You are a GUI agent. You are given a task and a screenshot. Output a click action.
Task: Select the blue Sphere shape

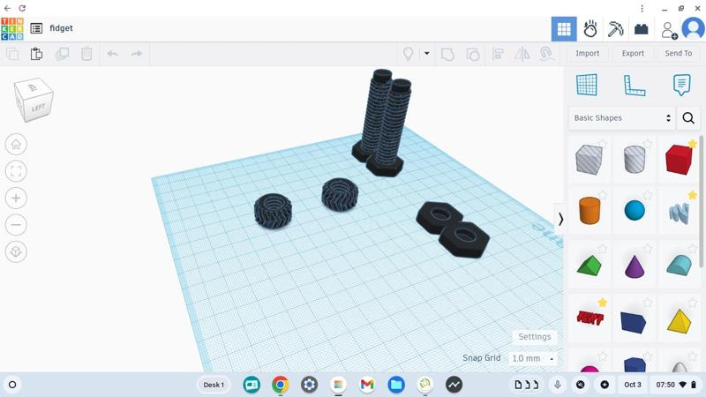coord(635,210)
